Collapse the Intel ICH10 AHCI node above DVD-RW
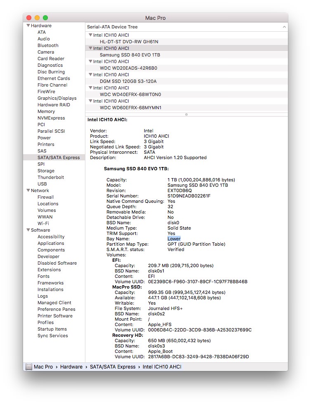The image size is (311, 404). tap(90, 35)
